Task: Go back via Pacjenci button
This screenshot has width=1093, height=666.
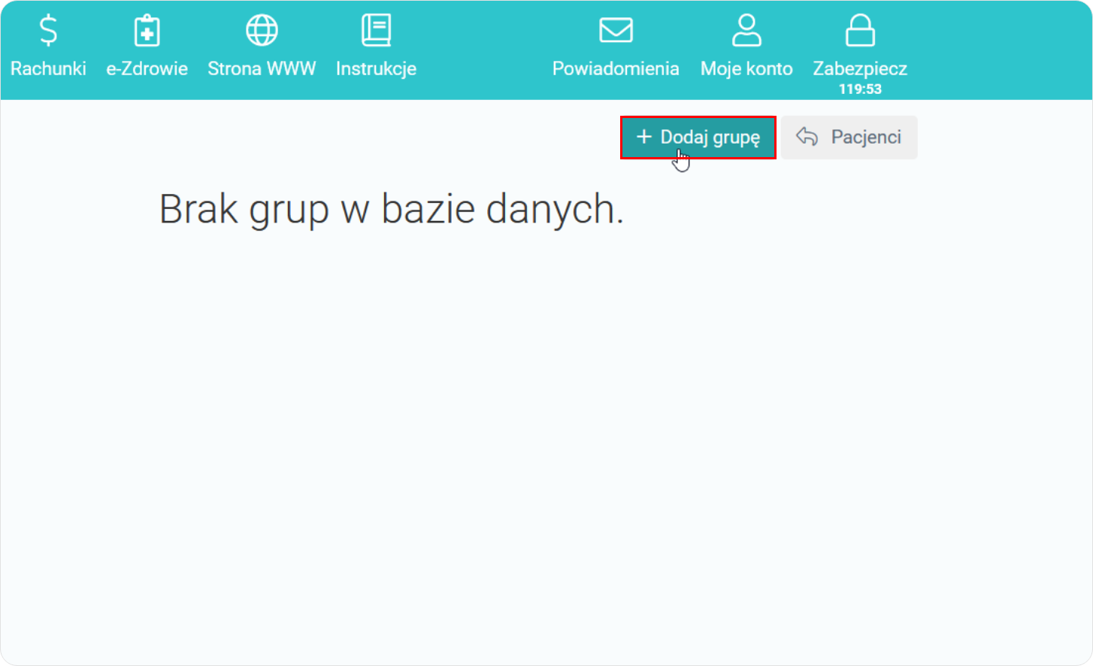Action: click(849, 138)
